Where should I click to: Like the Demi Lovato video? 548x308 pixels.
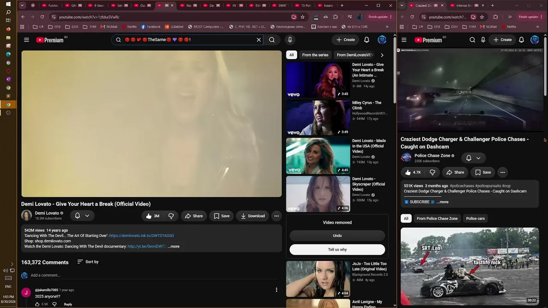[x=153, y=216]
